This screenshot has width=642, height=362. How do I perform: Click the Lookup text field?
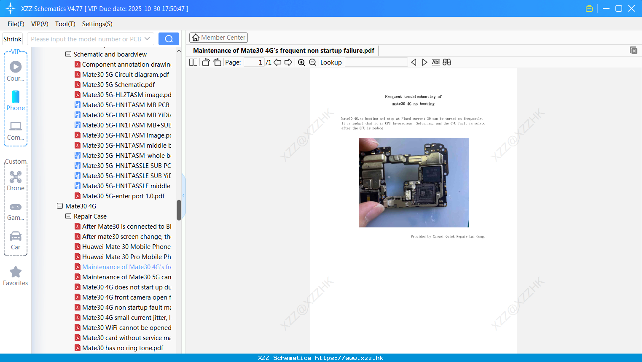pos(376,62)
